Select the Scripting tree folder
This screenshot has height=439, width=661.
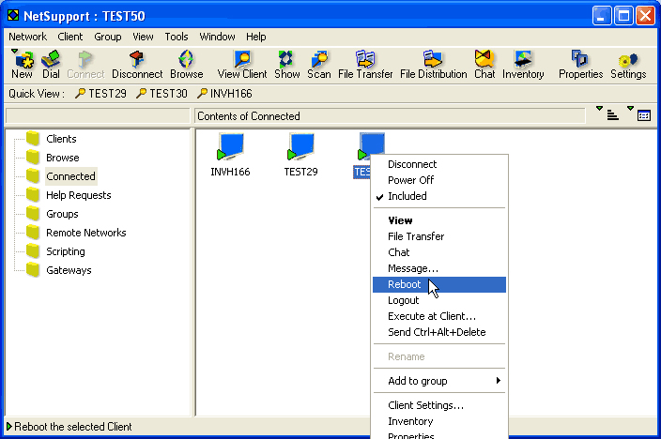pyautogui.click(x=55, y=251)
